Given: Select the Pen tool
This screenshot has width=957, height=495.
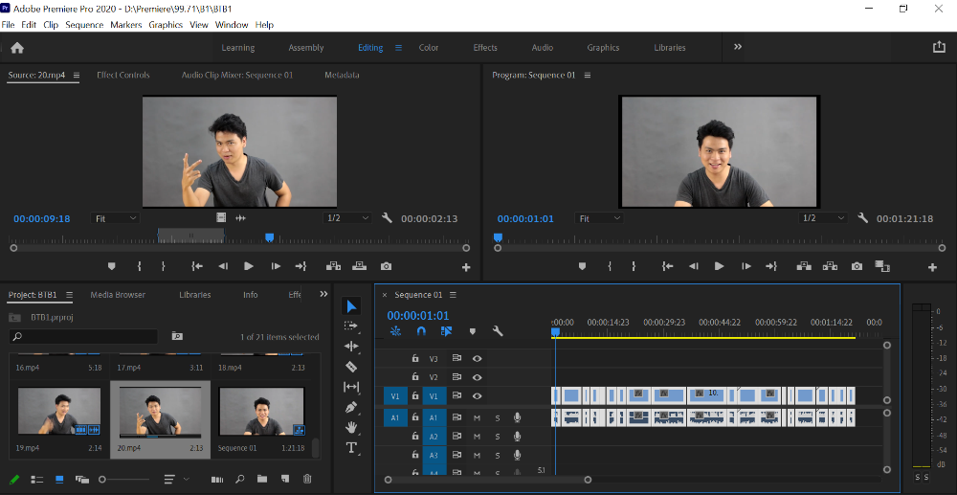Looking at the screenshot, I should 351,407.
